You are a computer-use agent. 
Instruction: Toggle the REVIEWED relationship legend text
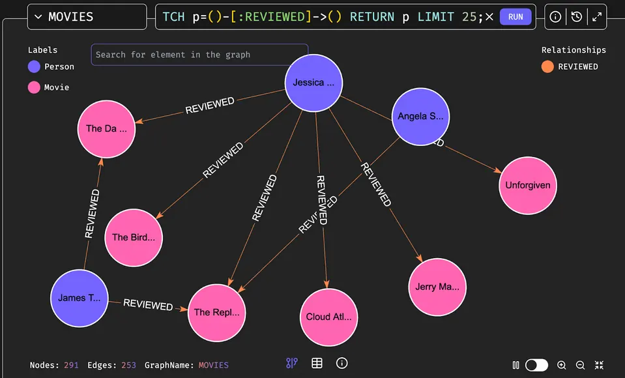coord(578,66)
